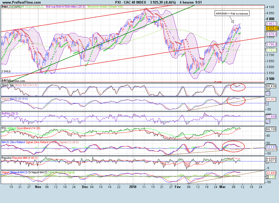Select the 4 050 price axis tick
This screenshot has height=203, width=279.
(x=270, y=13)
